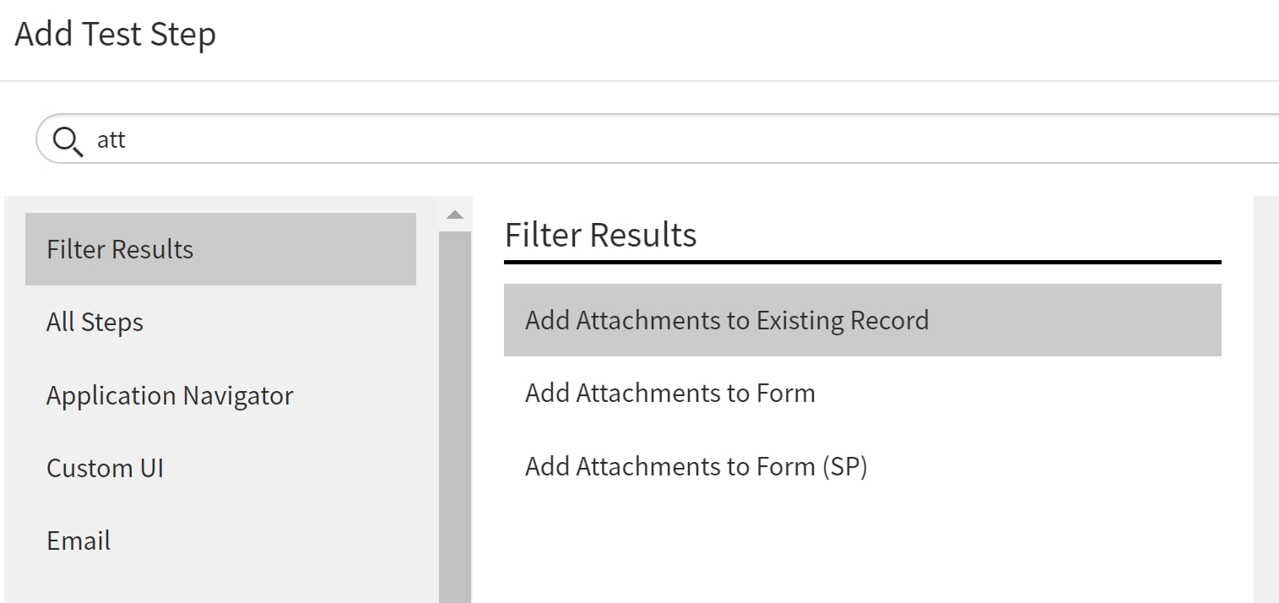The height and width of the screenshot is (603, 1279).
Task: Select Add Attachments to Existing Record step
Action: click(x=862, y=320)
